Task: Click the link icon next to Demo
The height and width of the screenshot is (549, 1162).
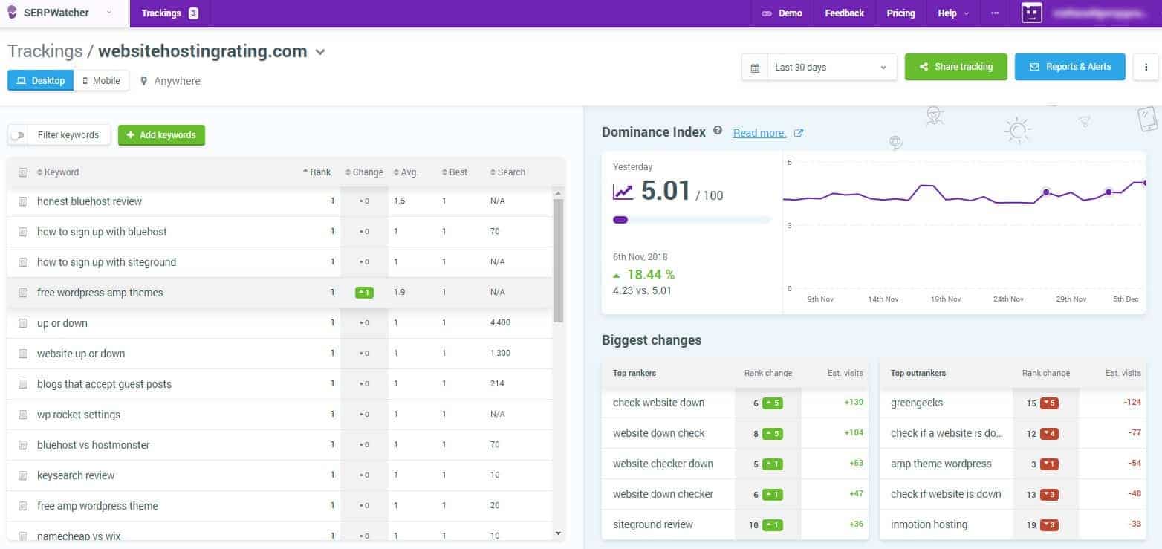Action: [767, 13]
